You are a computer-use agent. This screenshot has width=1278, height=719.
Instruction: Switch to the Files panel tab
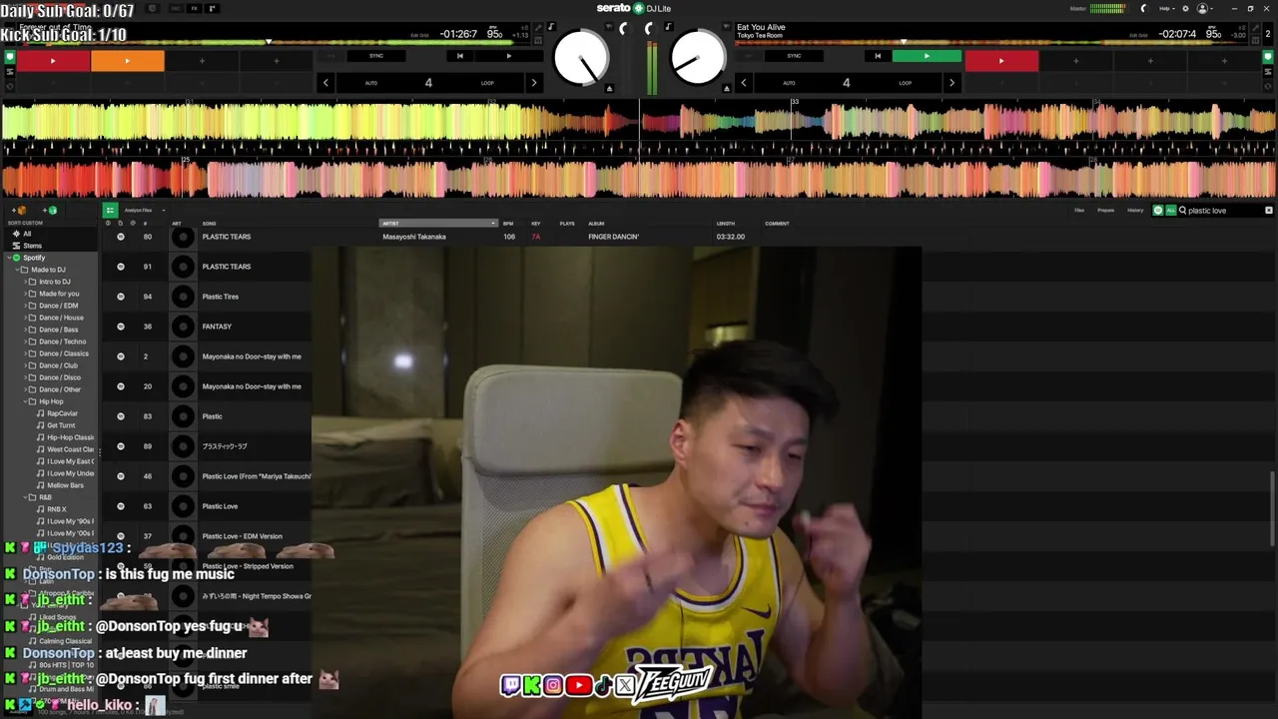[1079, 211]
